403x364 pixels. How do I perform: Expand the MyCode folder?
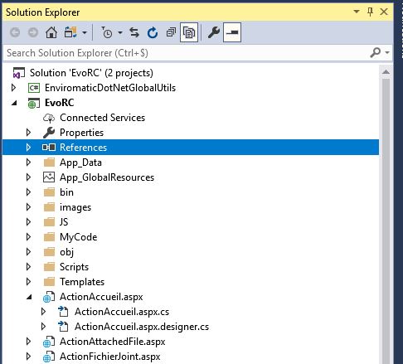[x=28, y=237]
